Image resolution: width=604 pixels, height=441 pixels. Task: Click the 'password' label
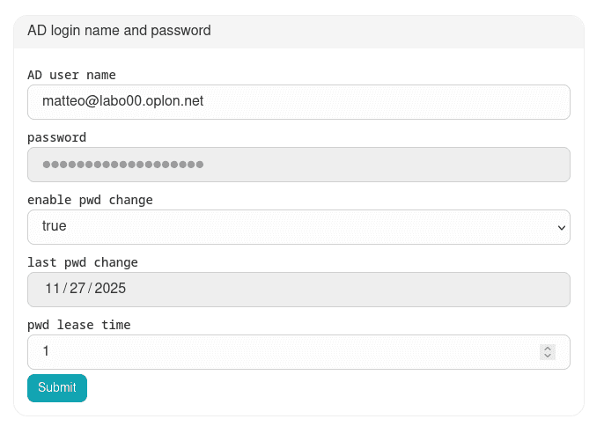click(56, 137)
